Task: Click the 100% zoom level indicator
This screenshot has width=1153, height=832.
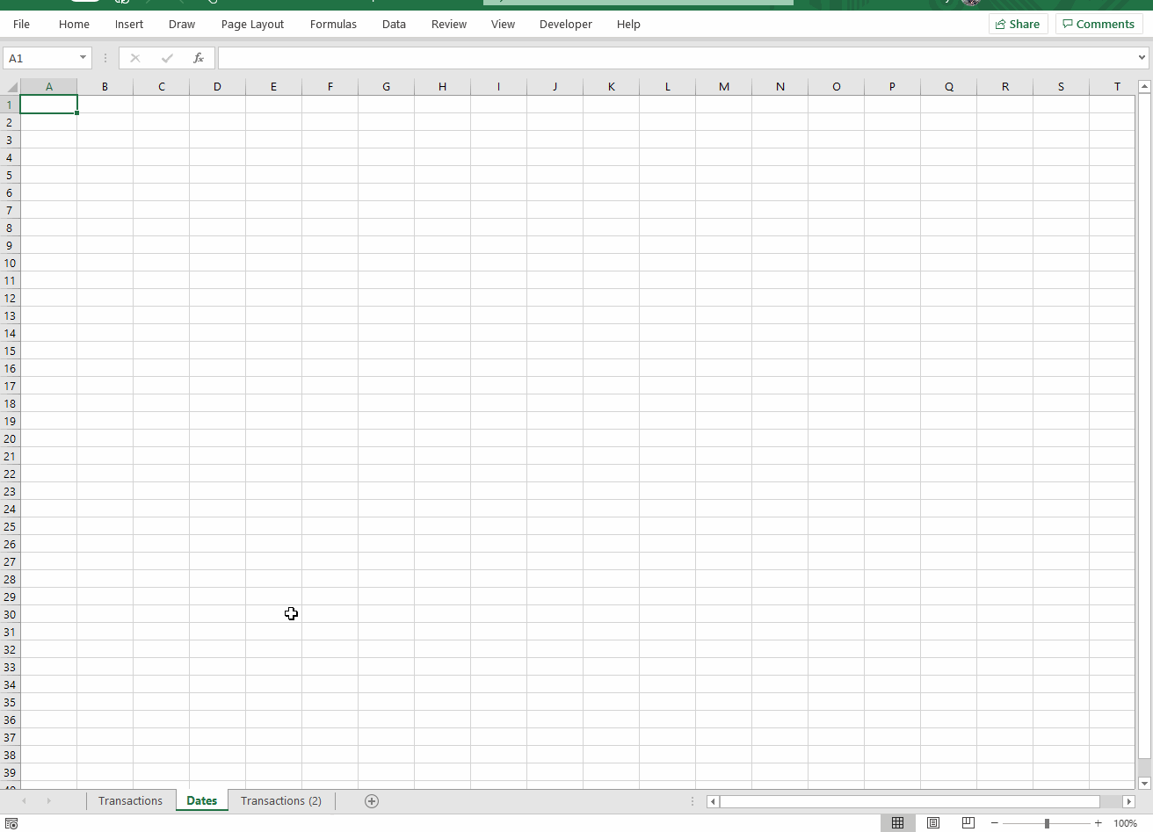Action: (x=1127, y=823)
